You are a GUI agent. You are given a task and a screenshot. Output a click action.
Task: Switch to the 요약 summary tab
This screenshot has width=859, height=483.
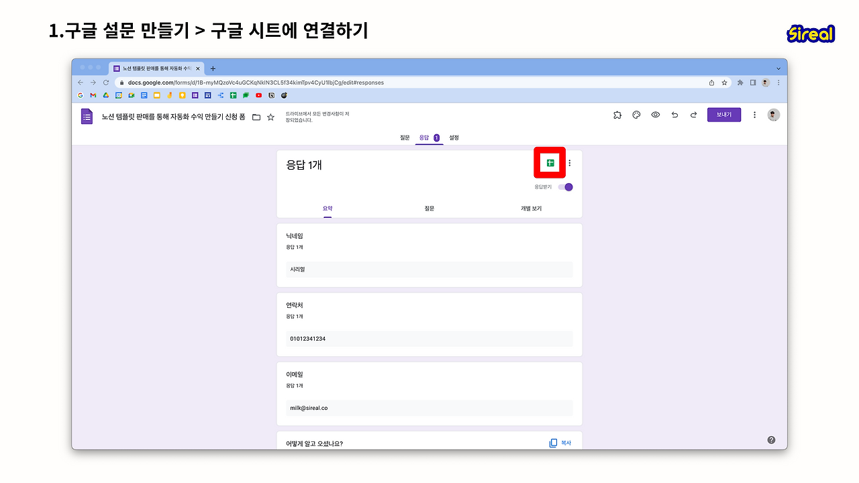[327, 209]
